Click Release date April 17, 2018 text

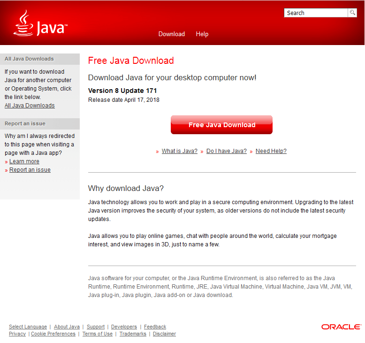[x=123, y=100]
